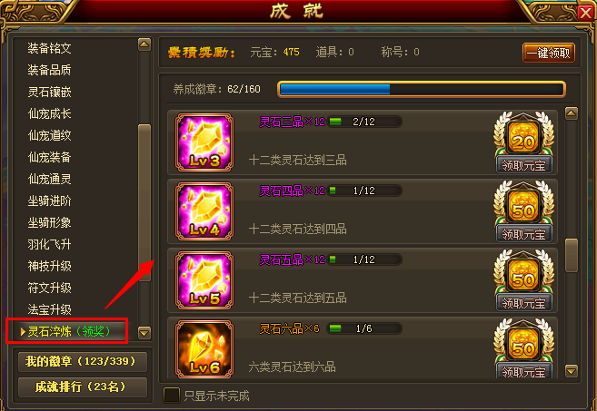Toggle the 只显示未完成 checkbox
597x411 pixels.
(x=172, y=395)
